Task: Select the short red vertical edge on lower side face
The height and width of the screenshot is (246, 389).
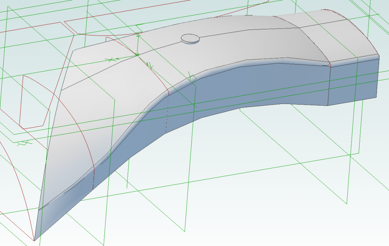Action: 93,178
